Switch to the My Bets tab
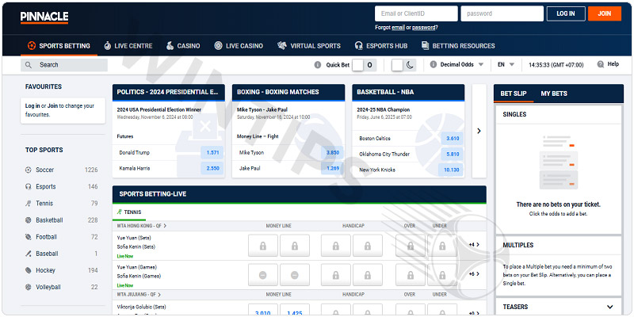The height and width of the screenshot is (317, 634). pos(554,94)
